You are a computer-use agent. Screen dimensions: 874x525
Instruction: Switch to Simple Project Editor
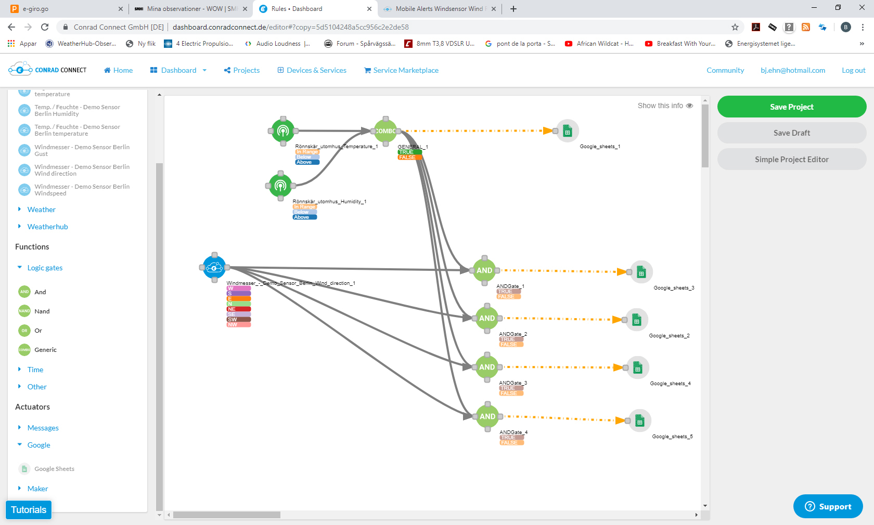[792, 159]
